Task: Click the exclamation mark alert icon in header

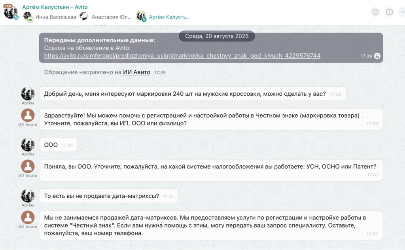Action: point(389,12)
